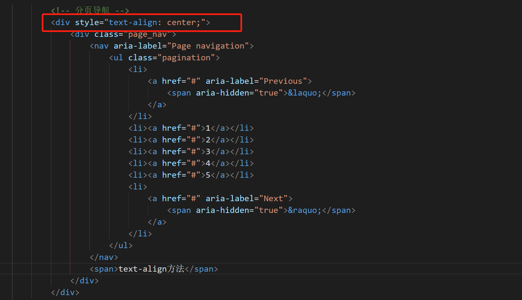
Task: Click the closing </a> after laquo span
Action: pyautogui.click(x=157, y=105)
